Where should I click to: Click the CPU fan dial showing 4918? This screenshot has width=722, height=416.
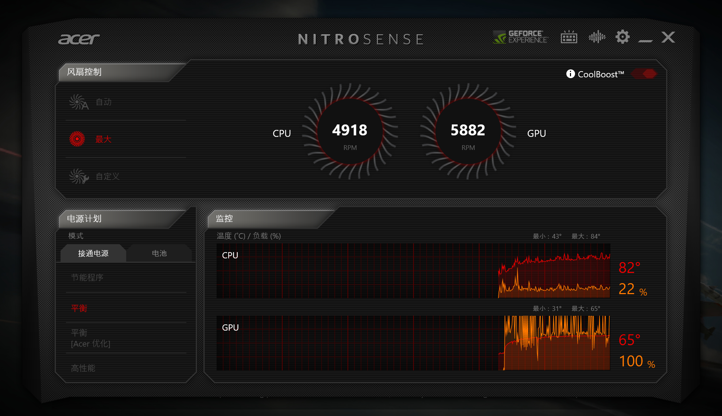click(350, 131)
